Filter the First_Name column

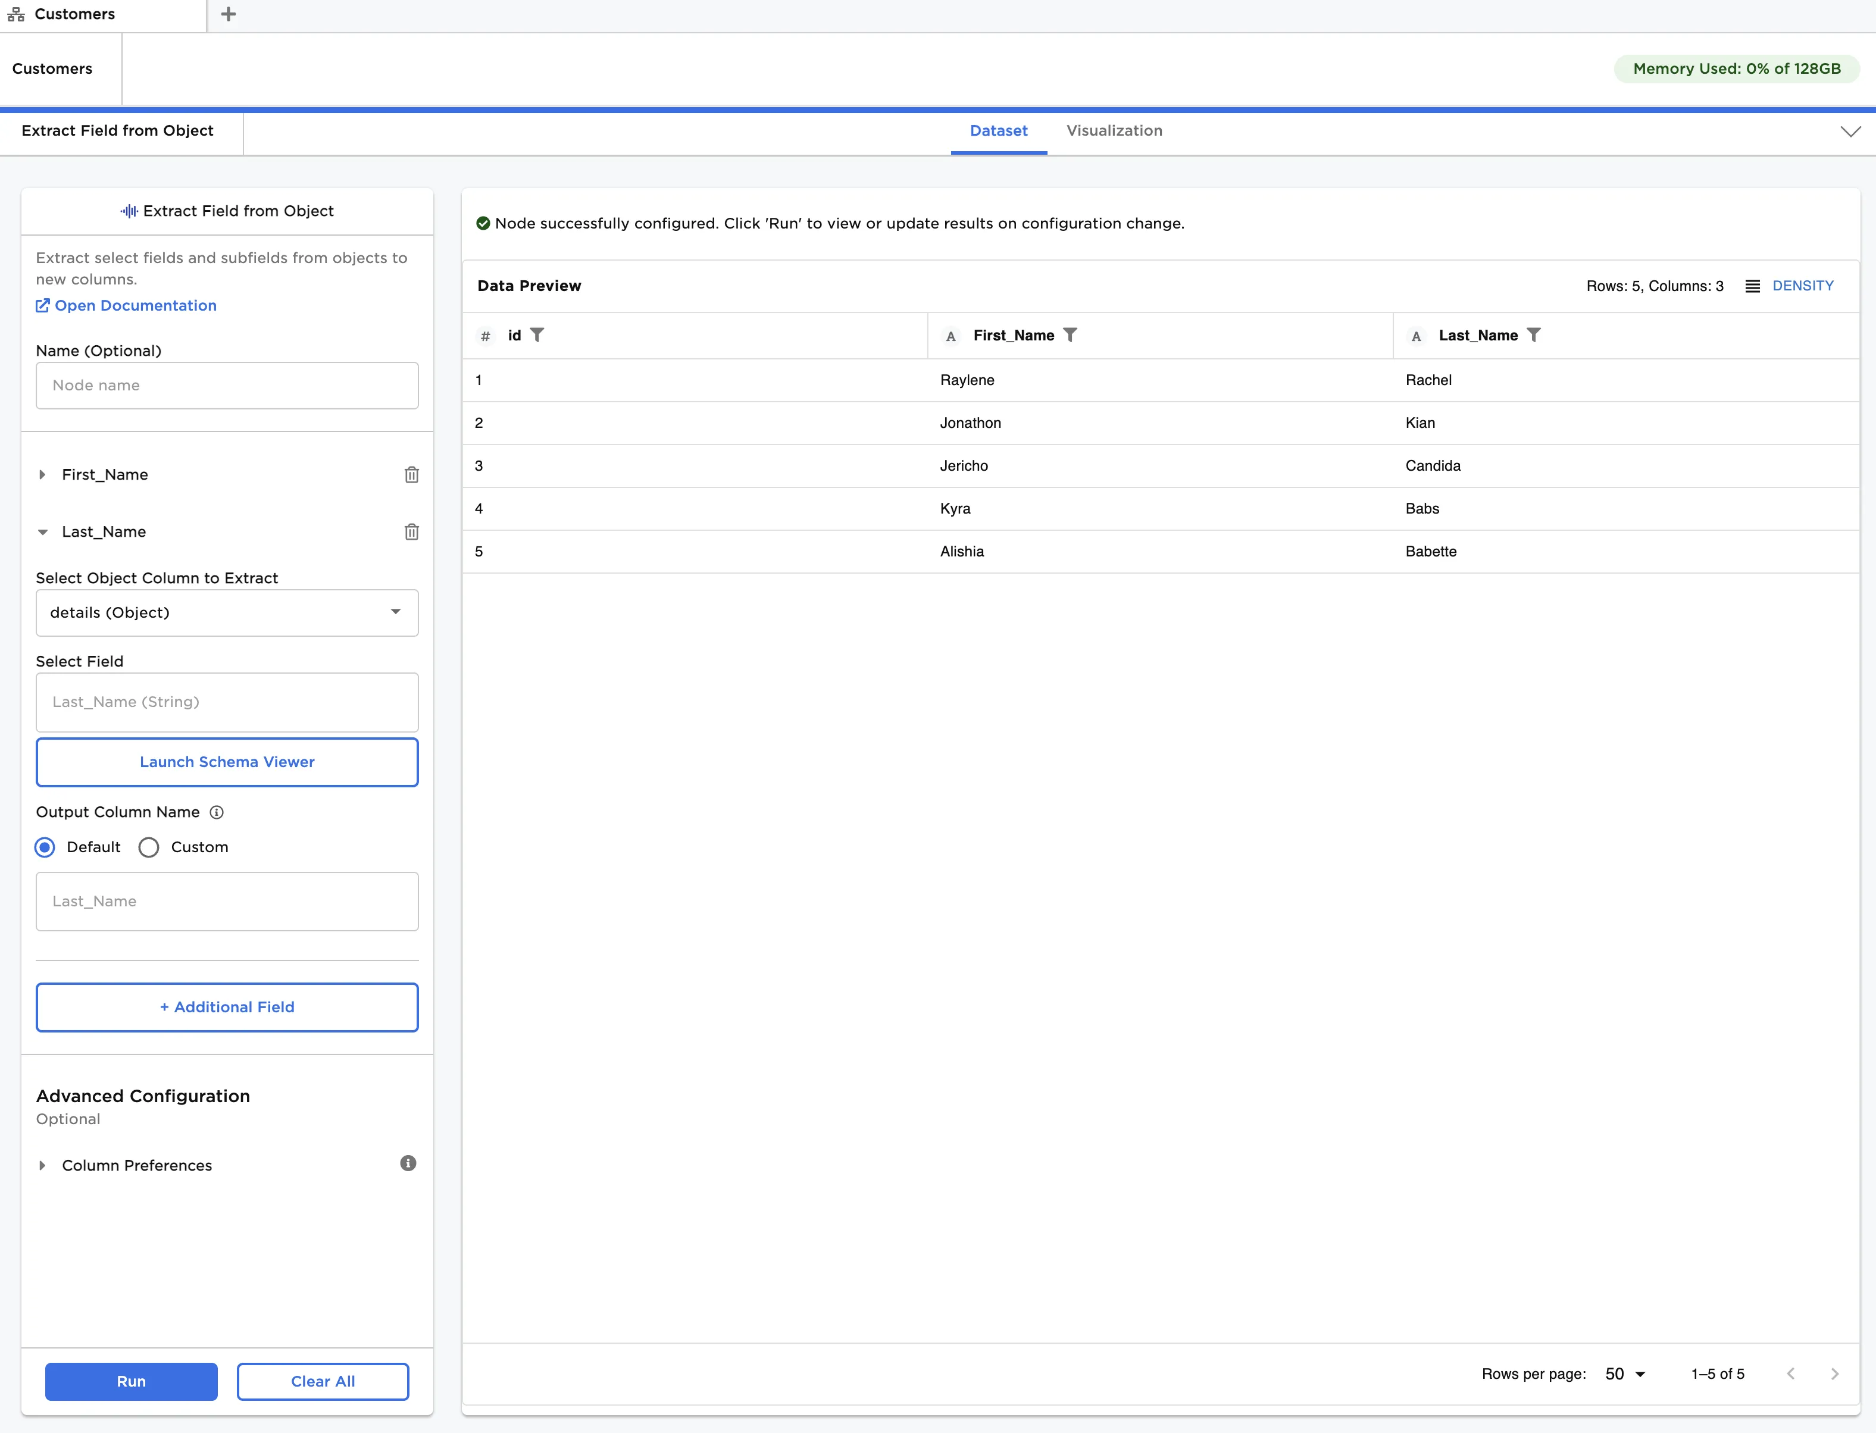1070,335
